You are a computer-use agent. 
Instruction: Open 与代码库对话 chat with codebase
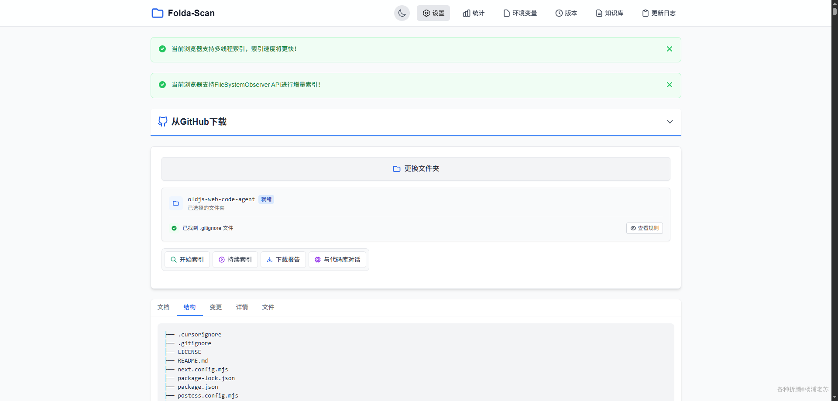tap(337, 260)
